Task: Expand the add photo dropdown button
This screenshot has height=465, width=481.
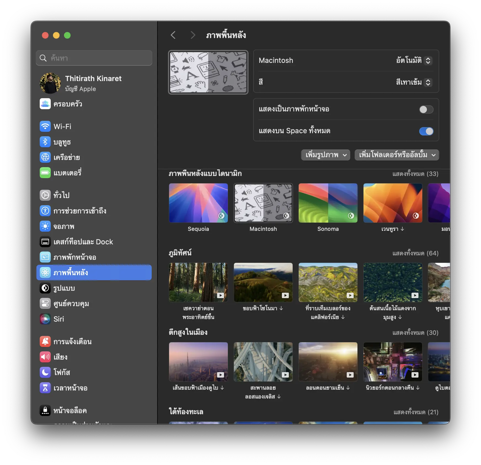Action: tap(325, 155)
